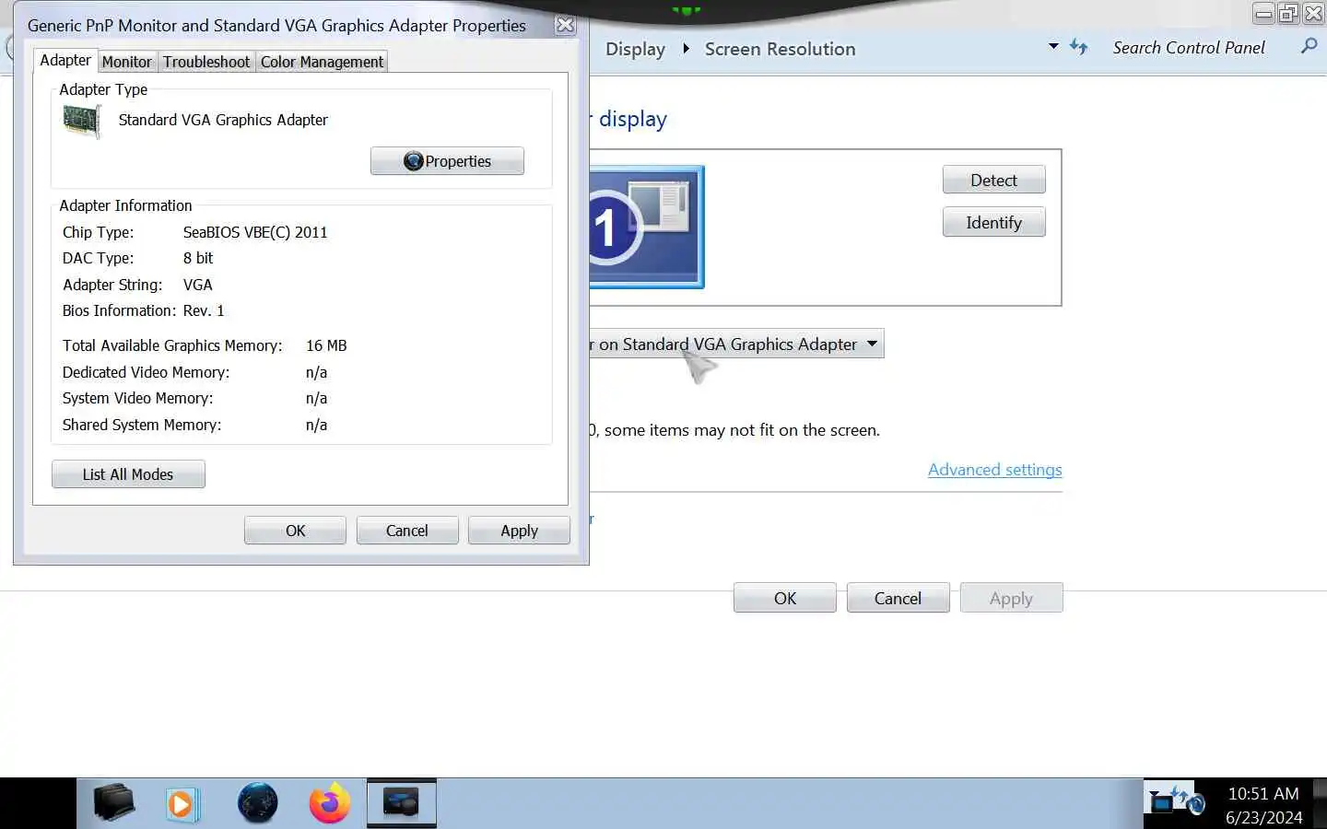Click the Total Available Graphics Memory label
1327x829 pixels.
tap(172, 345)
